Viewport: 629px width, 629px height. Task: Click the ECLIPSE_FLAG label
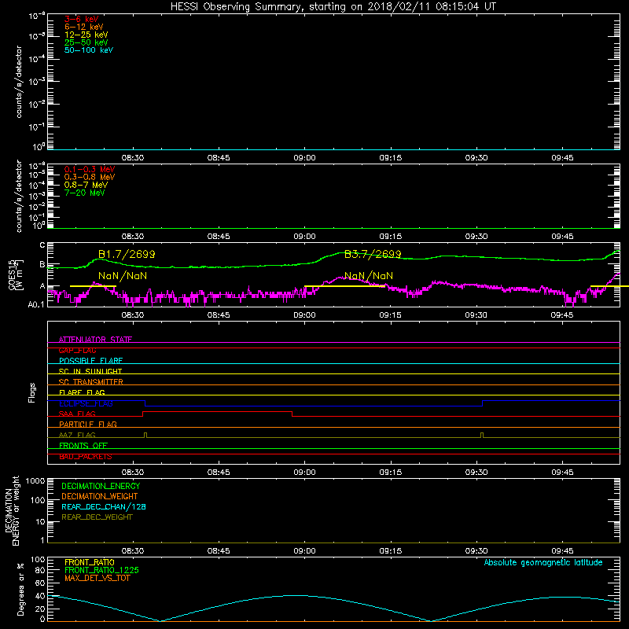tap(86, 403)
